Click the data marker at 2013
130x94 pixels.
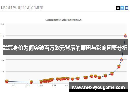(41, 82)
